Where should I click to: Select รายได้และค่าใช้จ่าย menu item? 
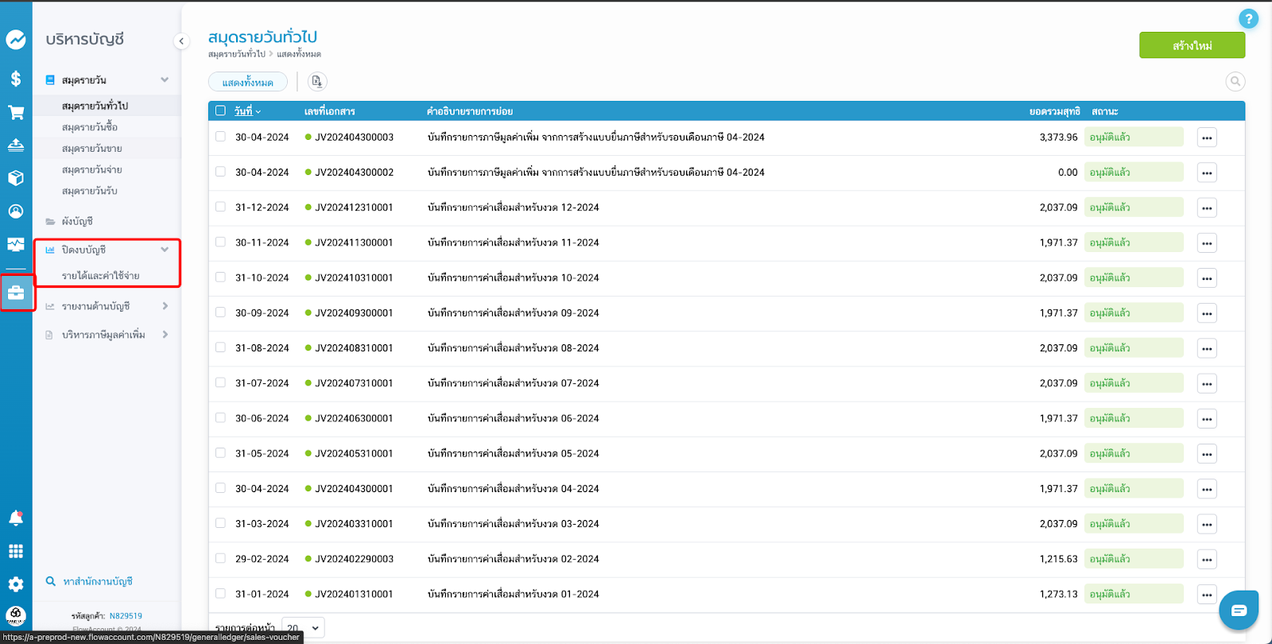tap(101, 276)
